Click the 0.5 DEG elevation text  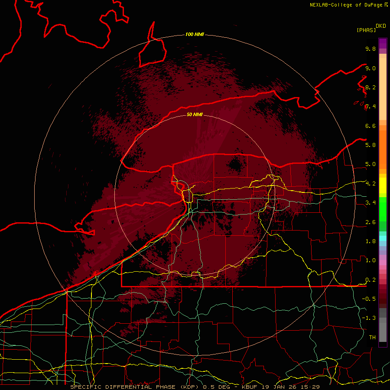coord(217,387)
